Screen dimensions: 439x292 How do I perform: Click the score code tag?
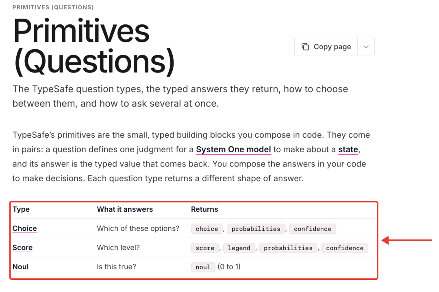[x=205, y=248]
